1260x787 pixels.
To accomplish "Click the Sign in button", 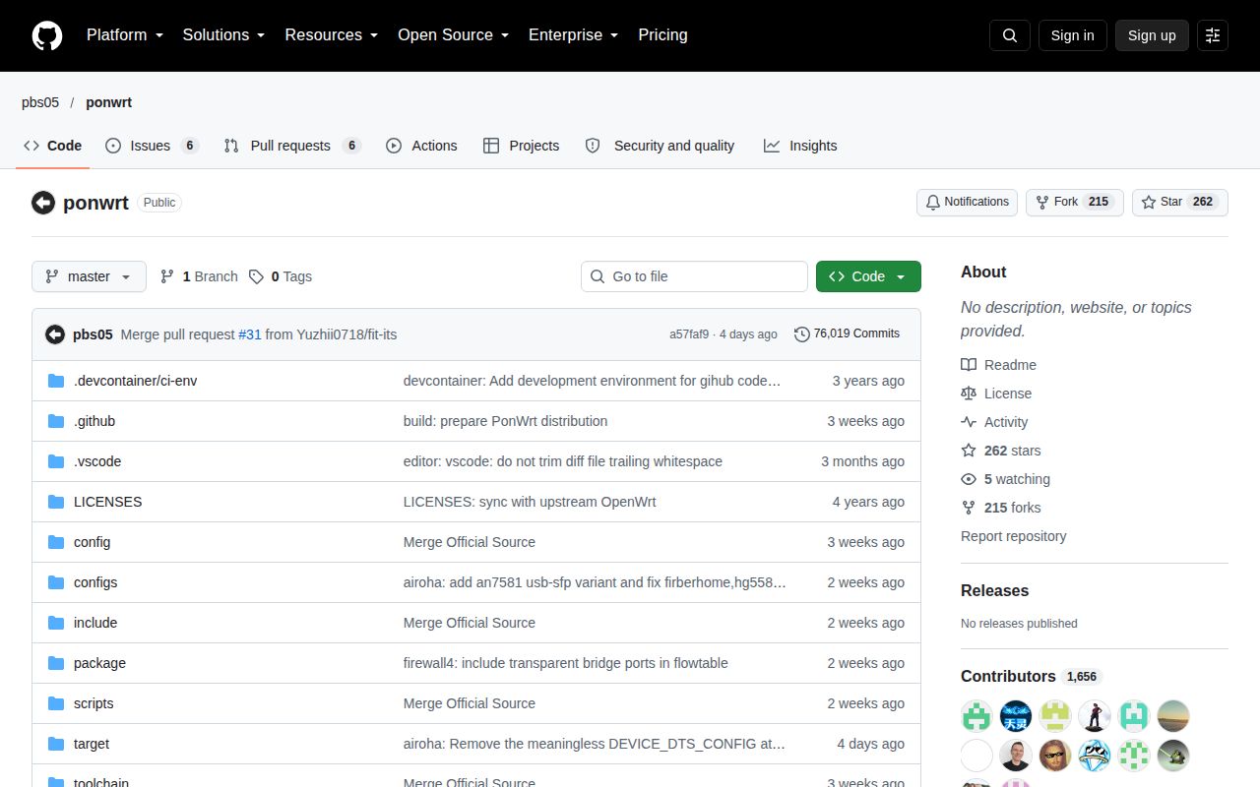I will (x=1072, y=35).
